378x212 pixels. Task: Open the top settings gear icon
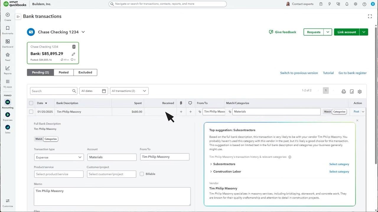click(x=356, y=4)
